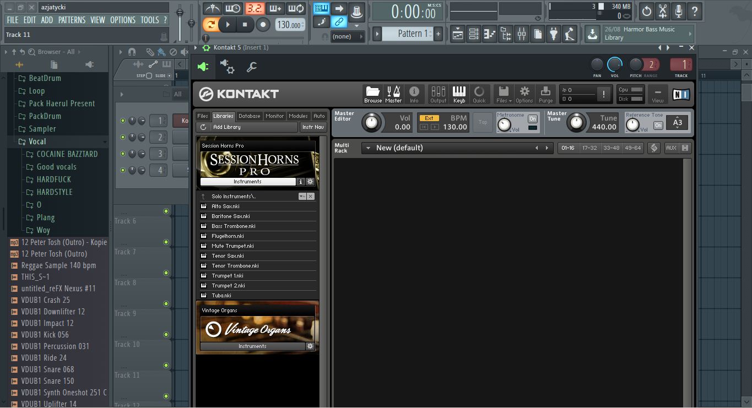The width and height of the screenshot is (752, 408).
Task: Click the Purge icon in Kontakt
Action: (x=545, y=94)
